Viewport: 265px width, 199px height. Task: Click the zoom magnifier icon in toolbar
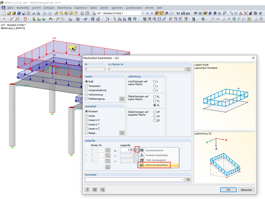150,19
